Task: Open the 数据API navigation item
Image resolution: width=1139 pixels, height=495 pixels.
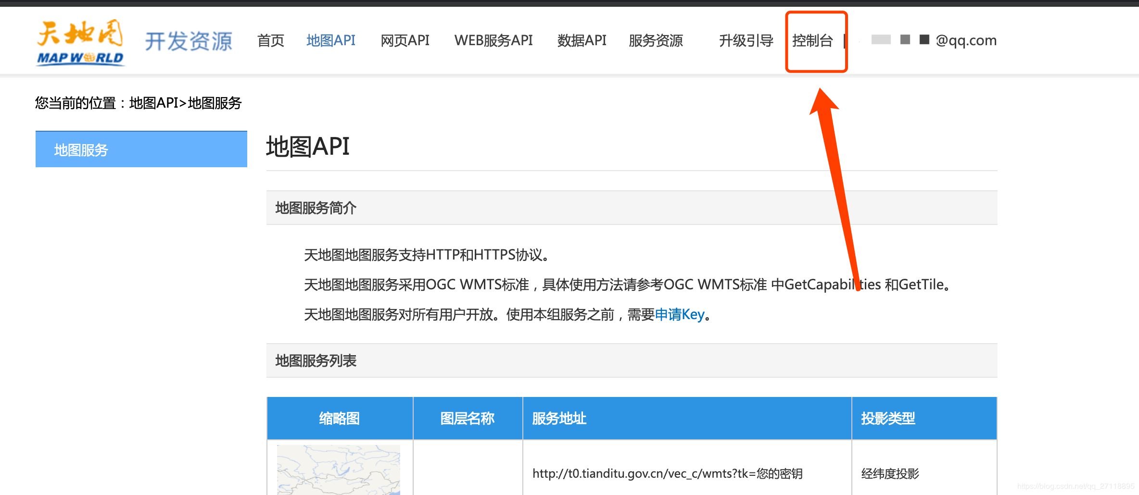Action: [x=582, y=41]
